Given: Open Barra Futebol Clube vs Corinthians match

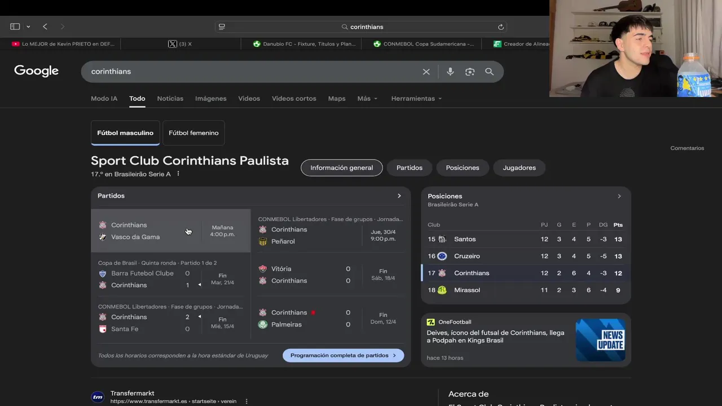Looking at the screenshot, I should coord(171,275).
